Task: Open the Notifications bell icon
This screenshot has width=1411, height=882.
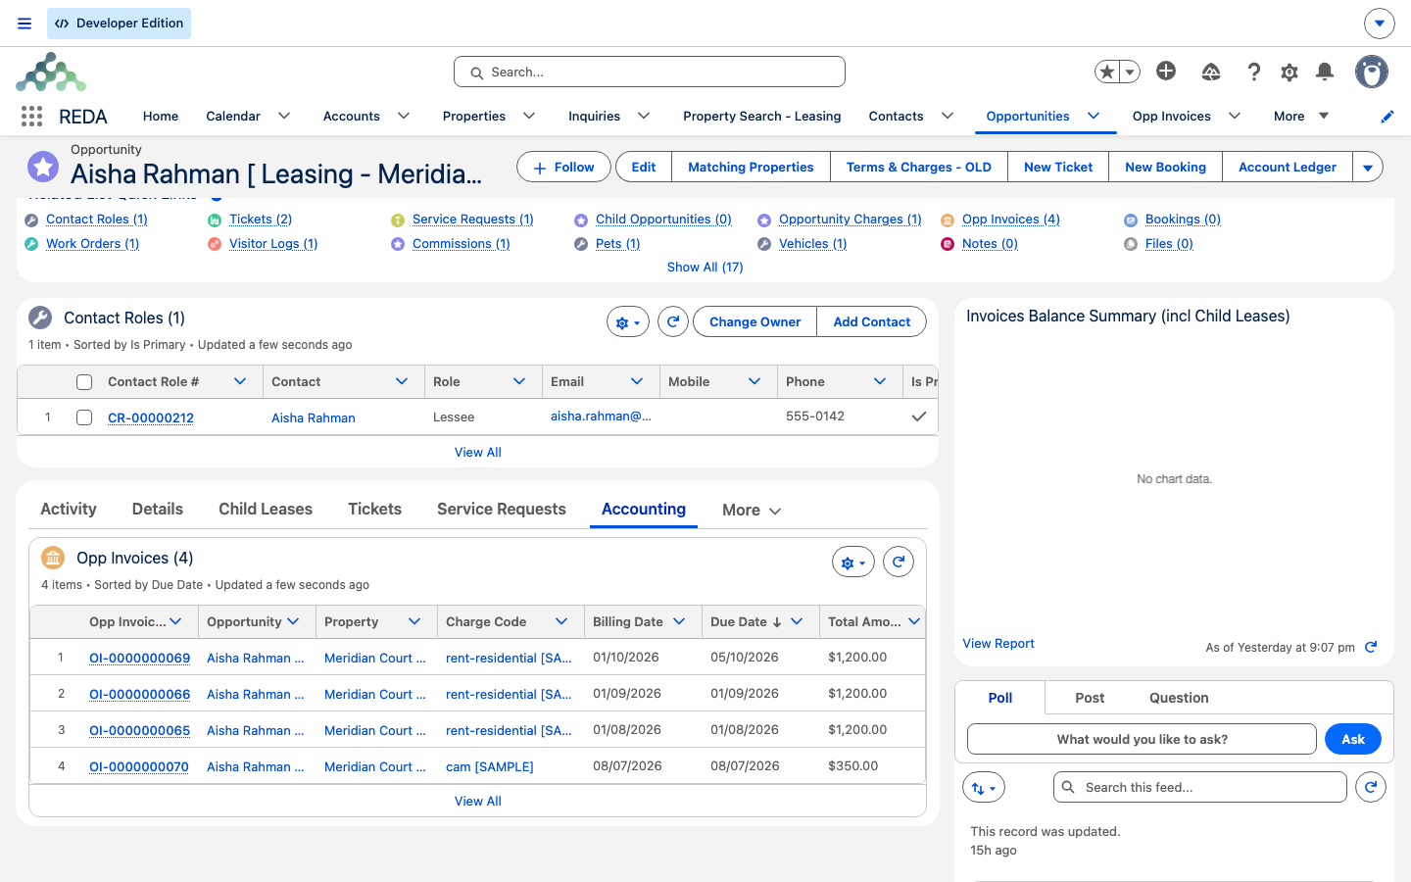Action: (x=1325, y=72)
